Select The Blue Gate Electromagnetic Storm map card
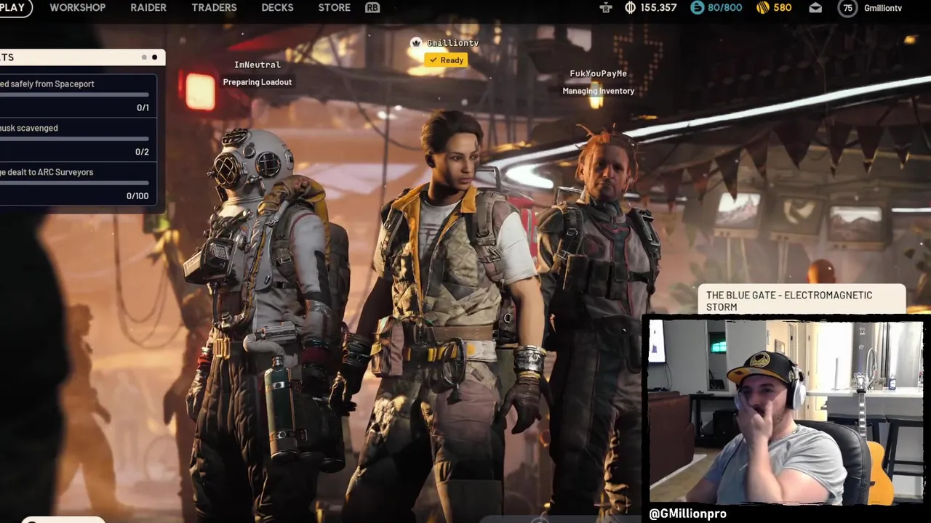Screen dimensions: 931x523 802,300
